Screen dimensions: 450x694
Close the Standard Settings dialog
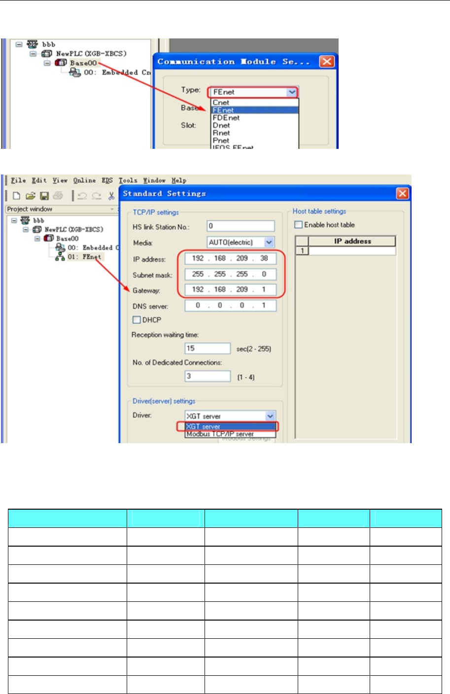(403, 194)
